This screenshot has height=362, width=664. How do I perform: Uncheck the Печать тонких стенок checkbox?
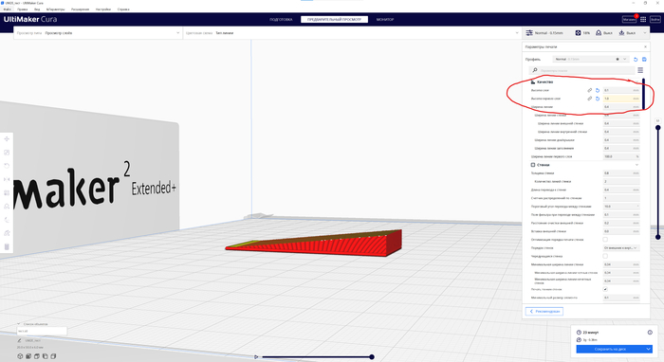tap(605, 289)
